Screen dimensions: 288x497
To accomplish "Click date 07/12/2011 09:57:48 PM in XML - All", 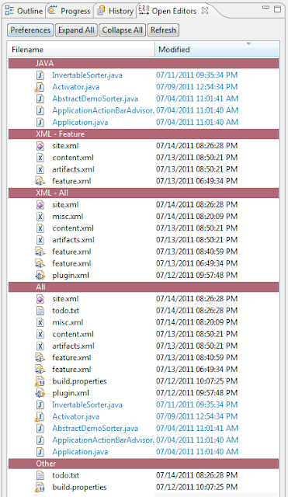I will (x=196, y=275).
